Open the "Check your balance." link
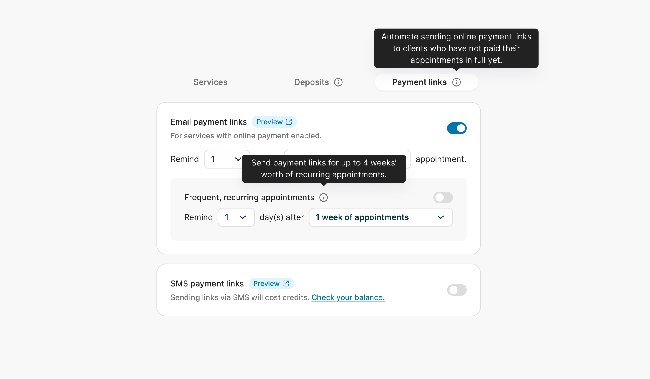650x379 pixels. tap(348, 298)
